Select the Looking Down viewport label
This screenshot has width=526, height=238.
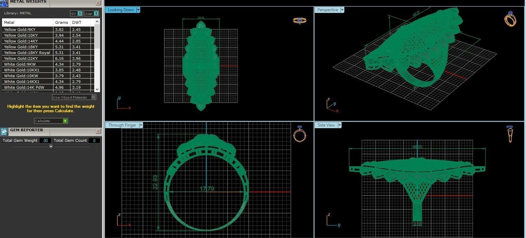[x=121, y=10]
